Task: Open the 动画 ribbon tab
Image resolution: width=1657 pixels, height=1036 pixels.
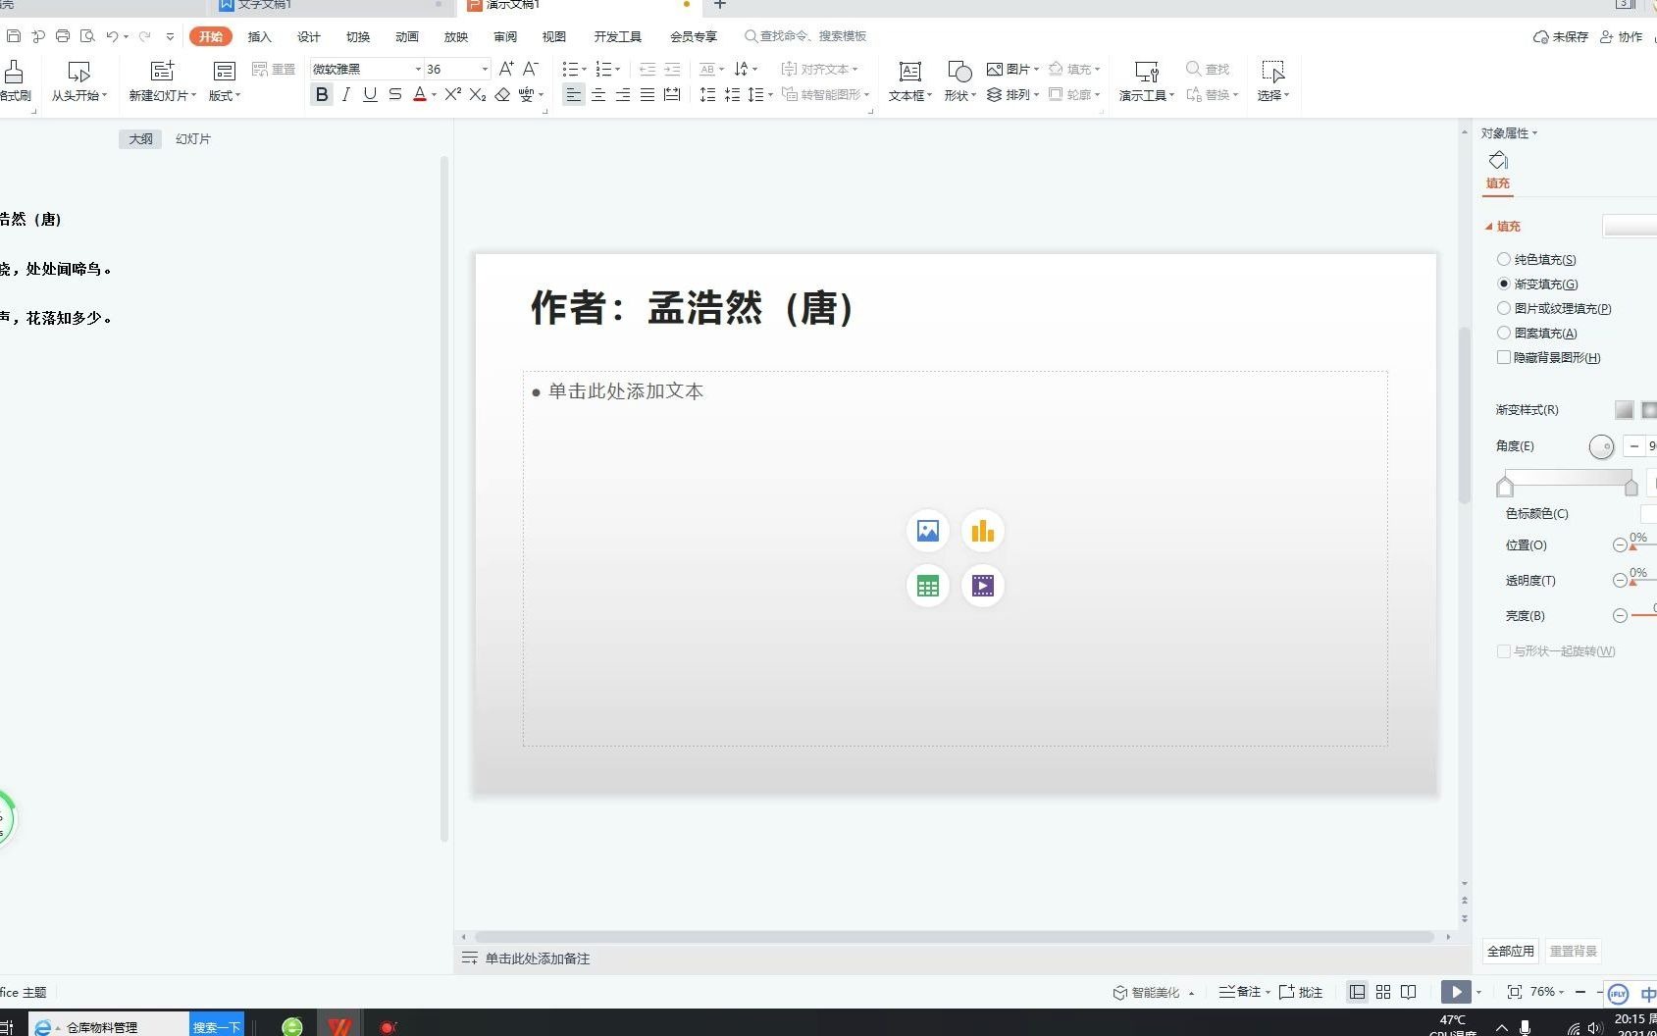Action: tap(407, 36)
